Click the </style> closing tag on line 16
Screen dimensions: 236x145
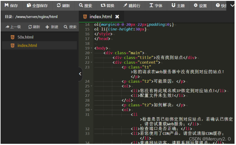(x=103, y=34)
